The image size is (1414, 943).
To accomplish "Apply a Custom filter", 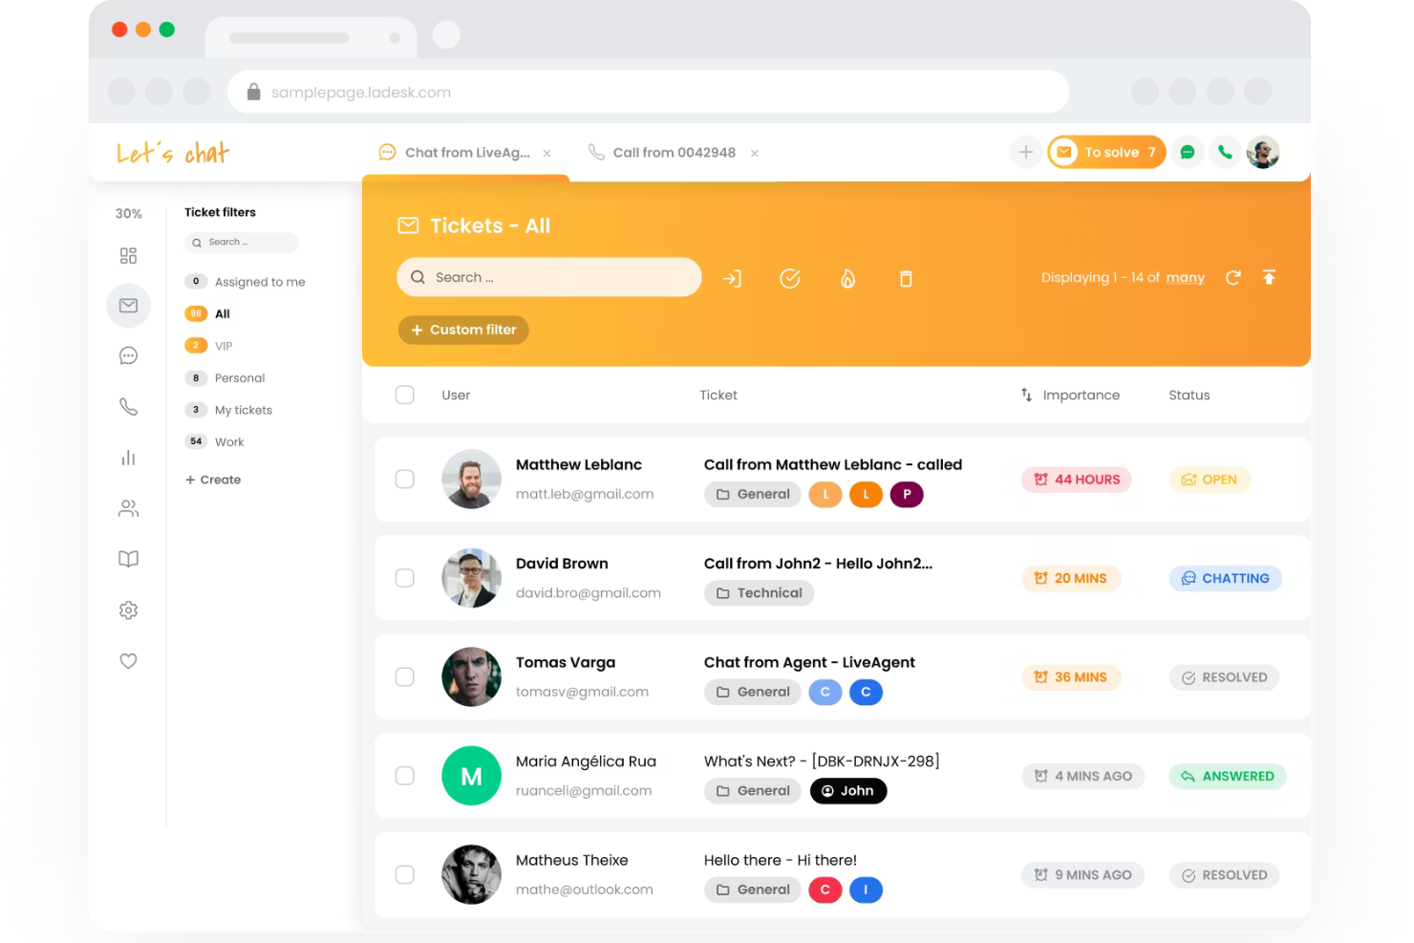I will 463,330.
